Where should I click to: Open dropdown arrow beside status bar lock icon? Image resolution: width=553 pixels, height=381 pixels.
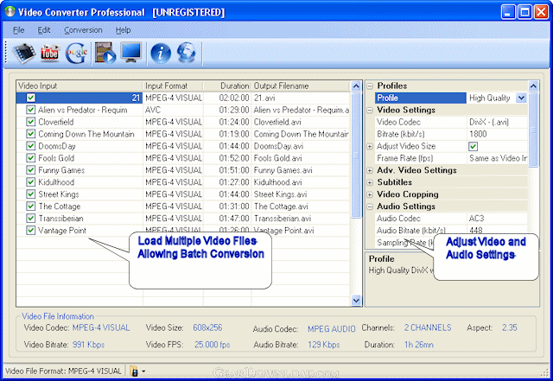point(143,371)
